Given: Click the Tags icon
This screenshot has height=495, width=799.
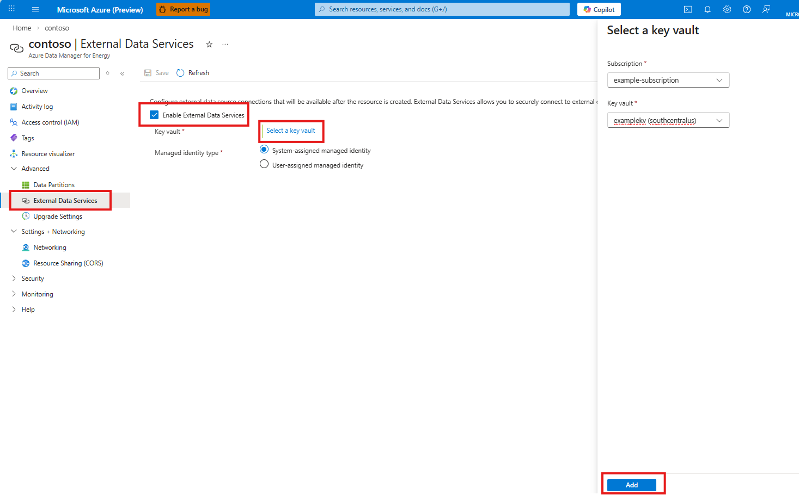Looking at the screenshot, I should pos(14,138).
